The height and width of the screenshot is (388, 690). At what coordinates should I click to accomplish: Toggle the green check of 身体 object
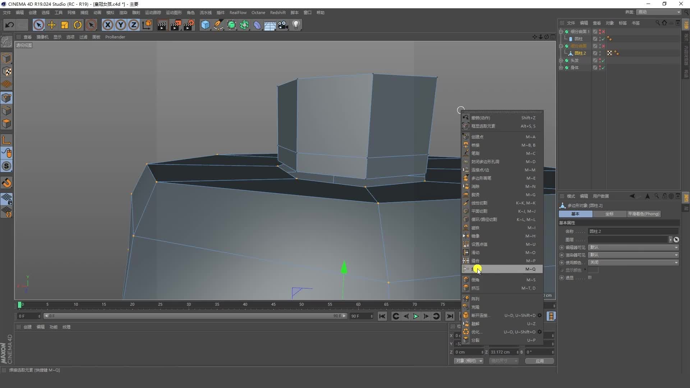(x=603, y=68)
